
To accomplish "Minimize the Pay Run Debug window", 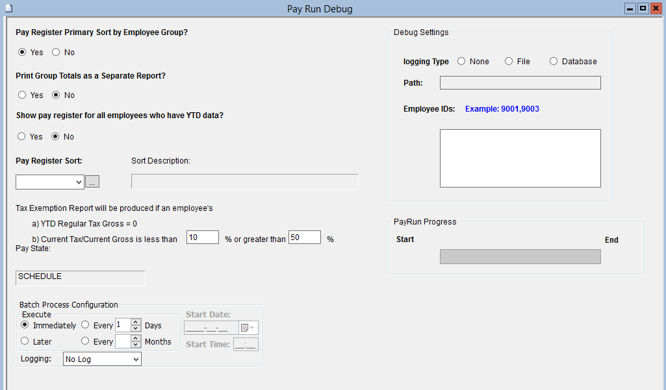I will (x=630, y=8).
